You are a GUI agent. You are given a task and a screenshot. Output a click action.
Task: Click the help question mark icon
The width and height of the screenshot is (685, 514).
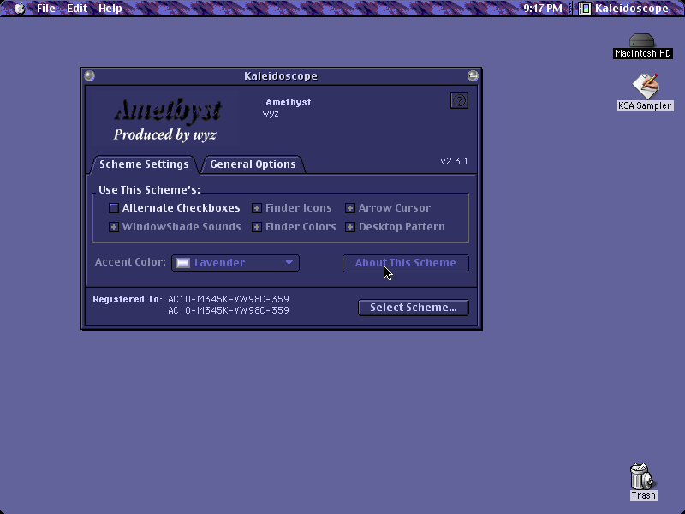(x=459, y=100)
